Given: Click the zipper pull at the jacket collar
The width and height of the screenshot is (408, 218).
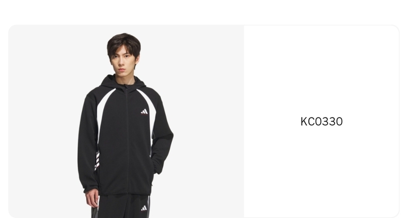Looking at the screenshot, I should [127, 89].
